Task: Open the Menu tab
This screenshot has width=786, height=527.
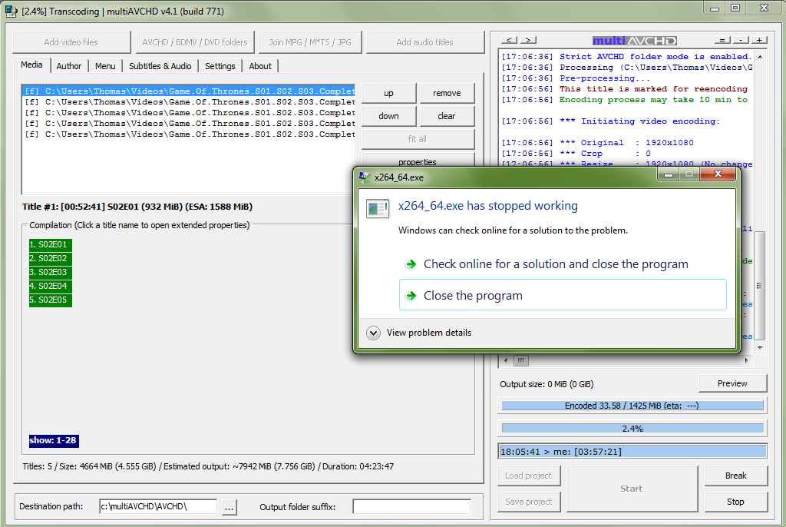Action: tap(105, 66)
